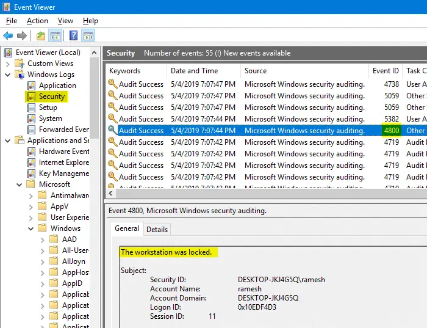Click the Application log icon
The height and width of the screenshot is (328, 427).
click(x=31, y=86)
